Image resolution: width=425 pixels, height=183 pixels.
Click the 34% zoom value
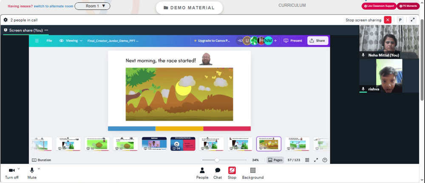pos(255,160)
